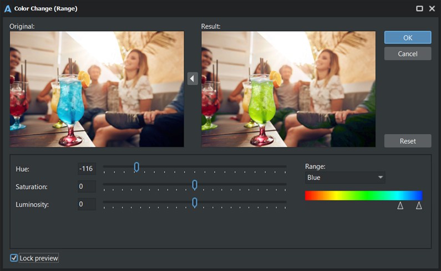Open the Range dropdown set to Blue
This screenshot has height=271, width=441.
pyautogui.click(x=345, y=178)
